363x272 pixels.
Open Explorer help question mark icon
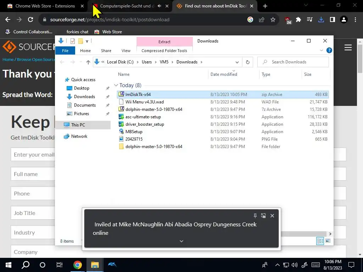pos(329,50)
